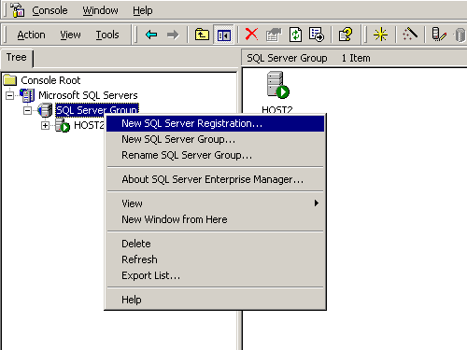Click the SQL Server Group node icon
The image size is (467, 350).
click(x=45, y=110)
